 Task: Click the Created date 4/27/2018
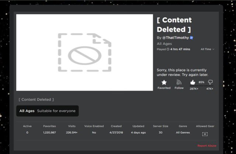tap(116, 133)
